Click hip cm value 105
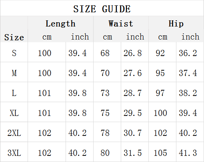Viewport: 204px width, 162px height. point(160,153)
